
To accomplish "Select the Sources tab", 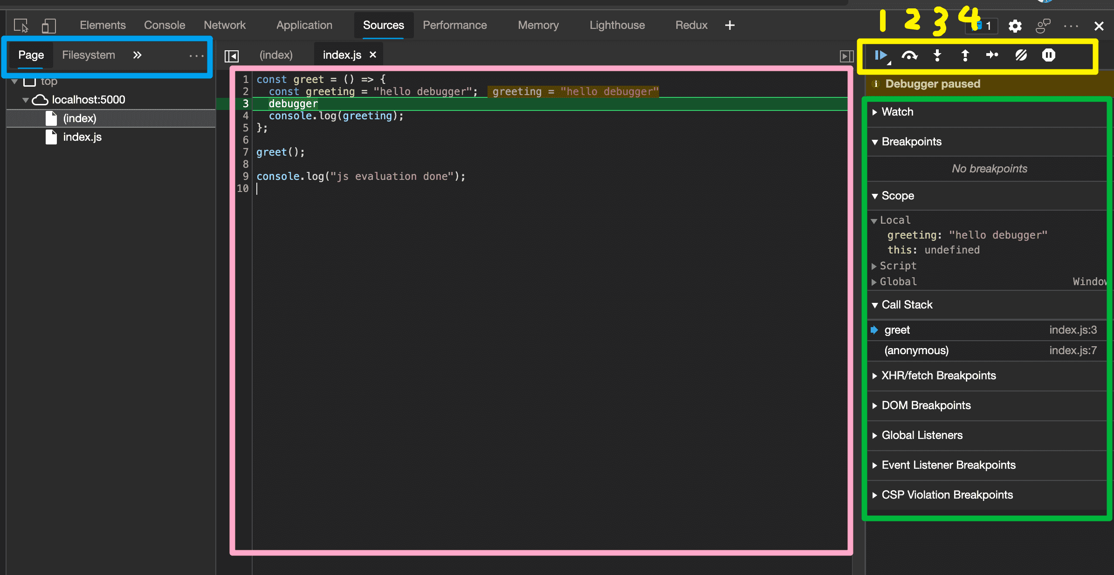I will pyautogui.click(x=383, y=24).
